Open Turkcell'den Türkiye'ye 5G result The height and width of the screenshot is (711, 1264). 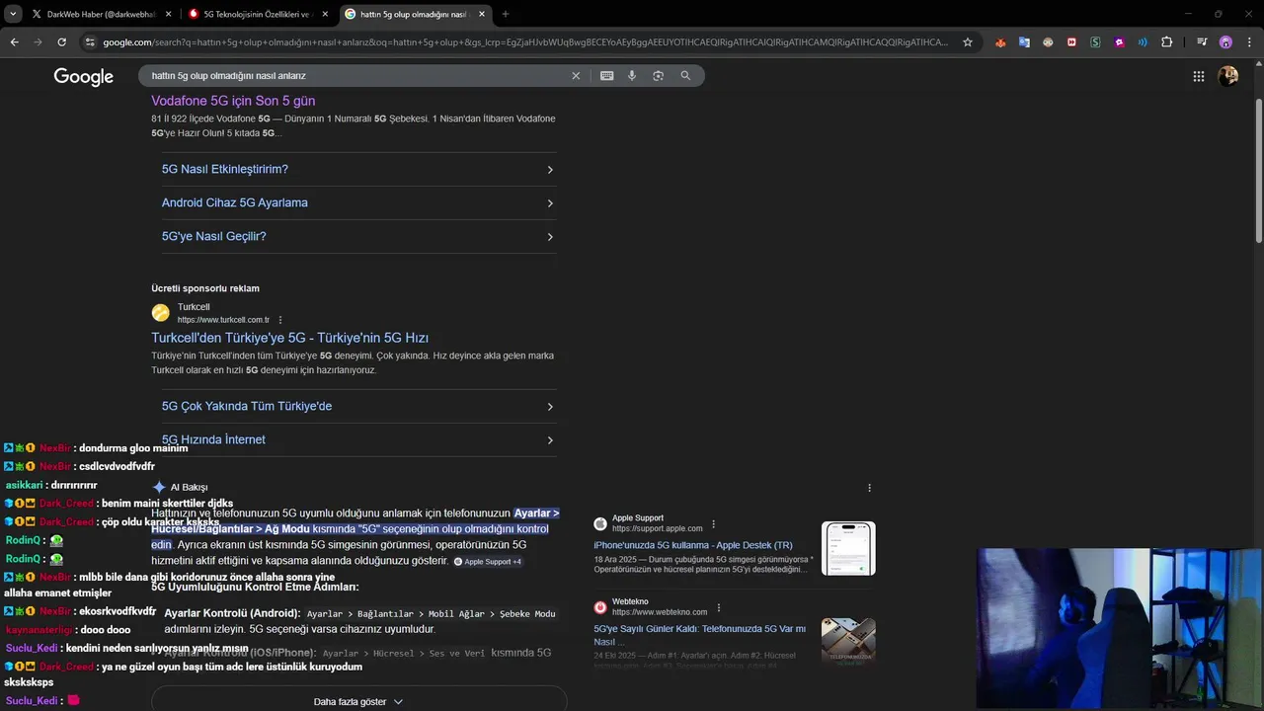289,338
